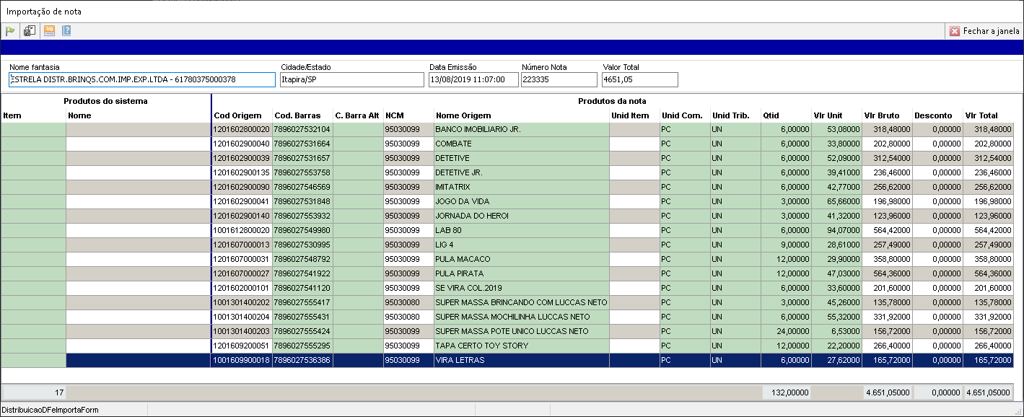
Task: Click the save floppy disk icon
Action: [30, 31]
